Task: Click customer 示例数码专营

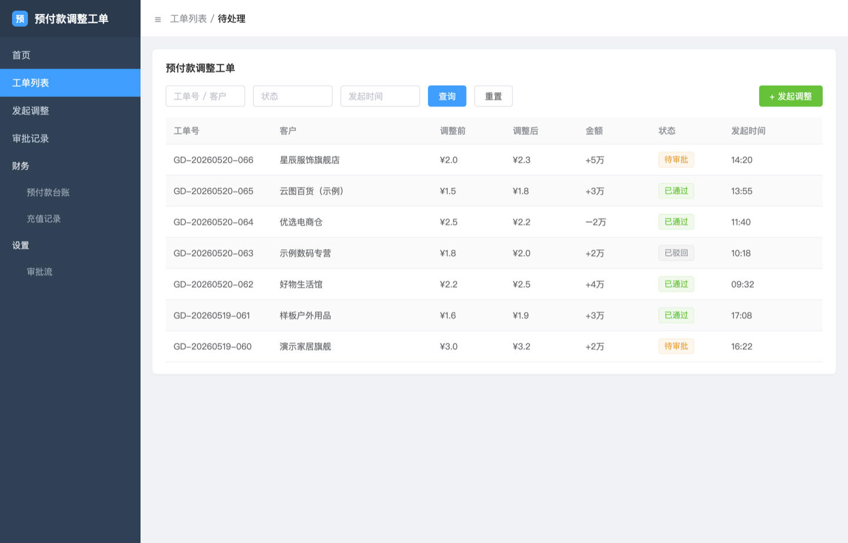Action: (x=305, y=253)
